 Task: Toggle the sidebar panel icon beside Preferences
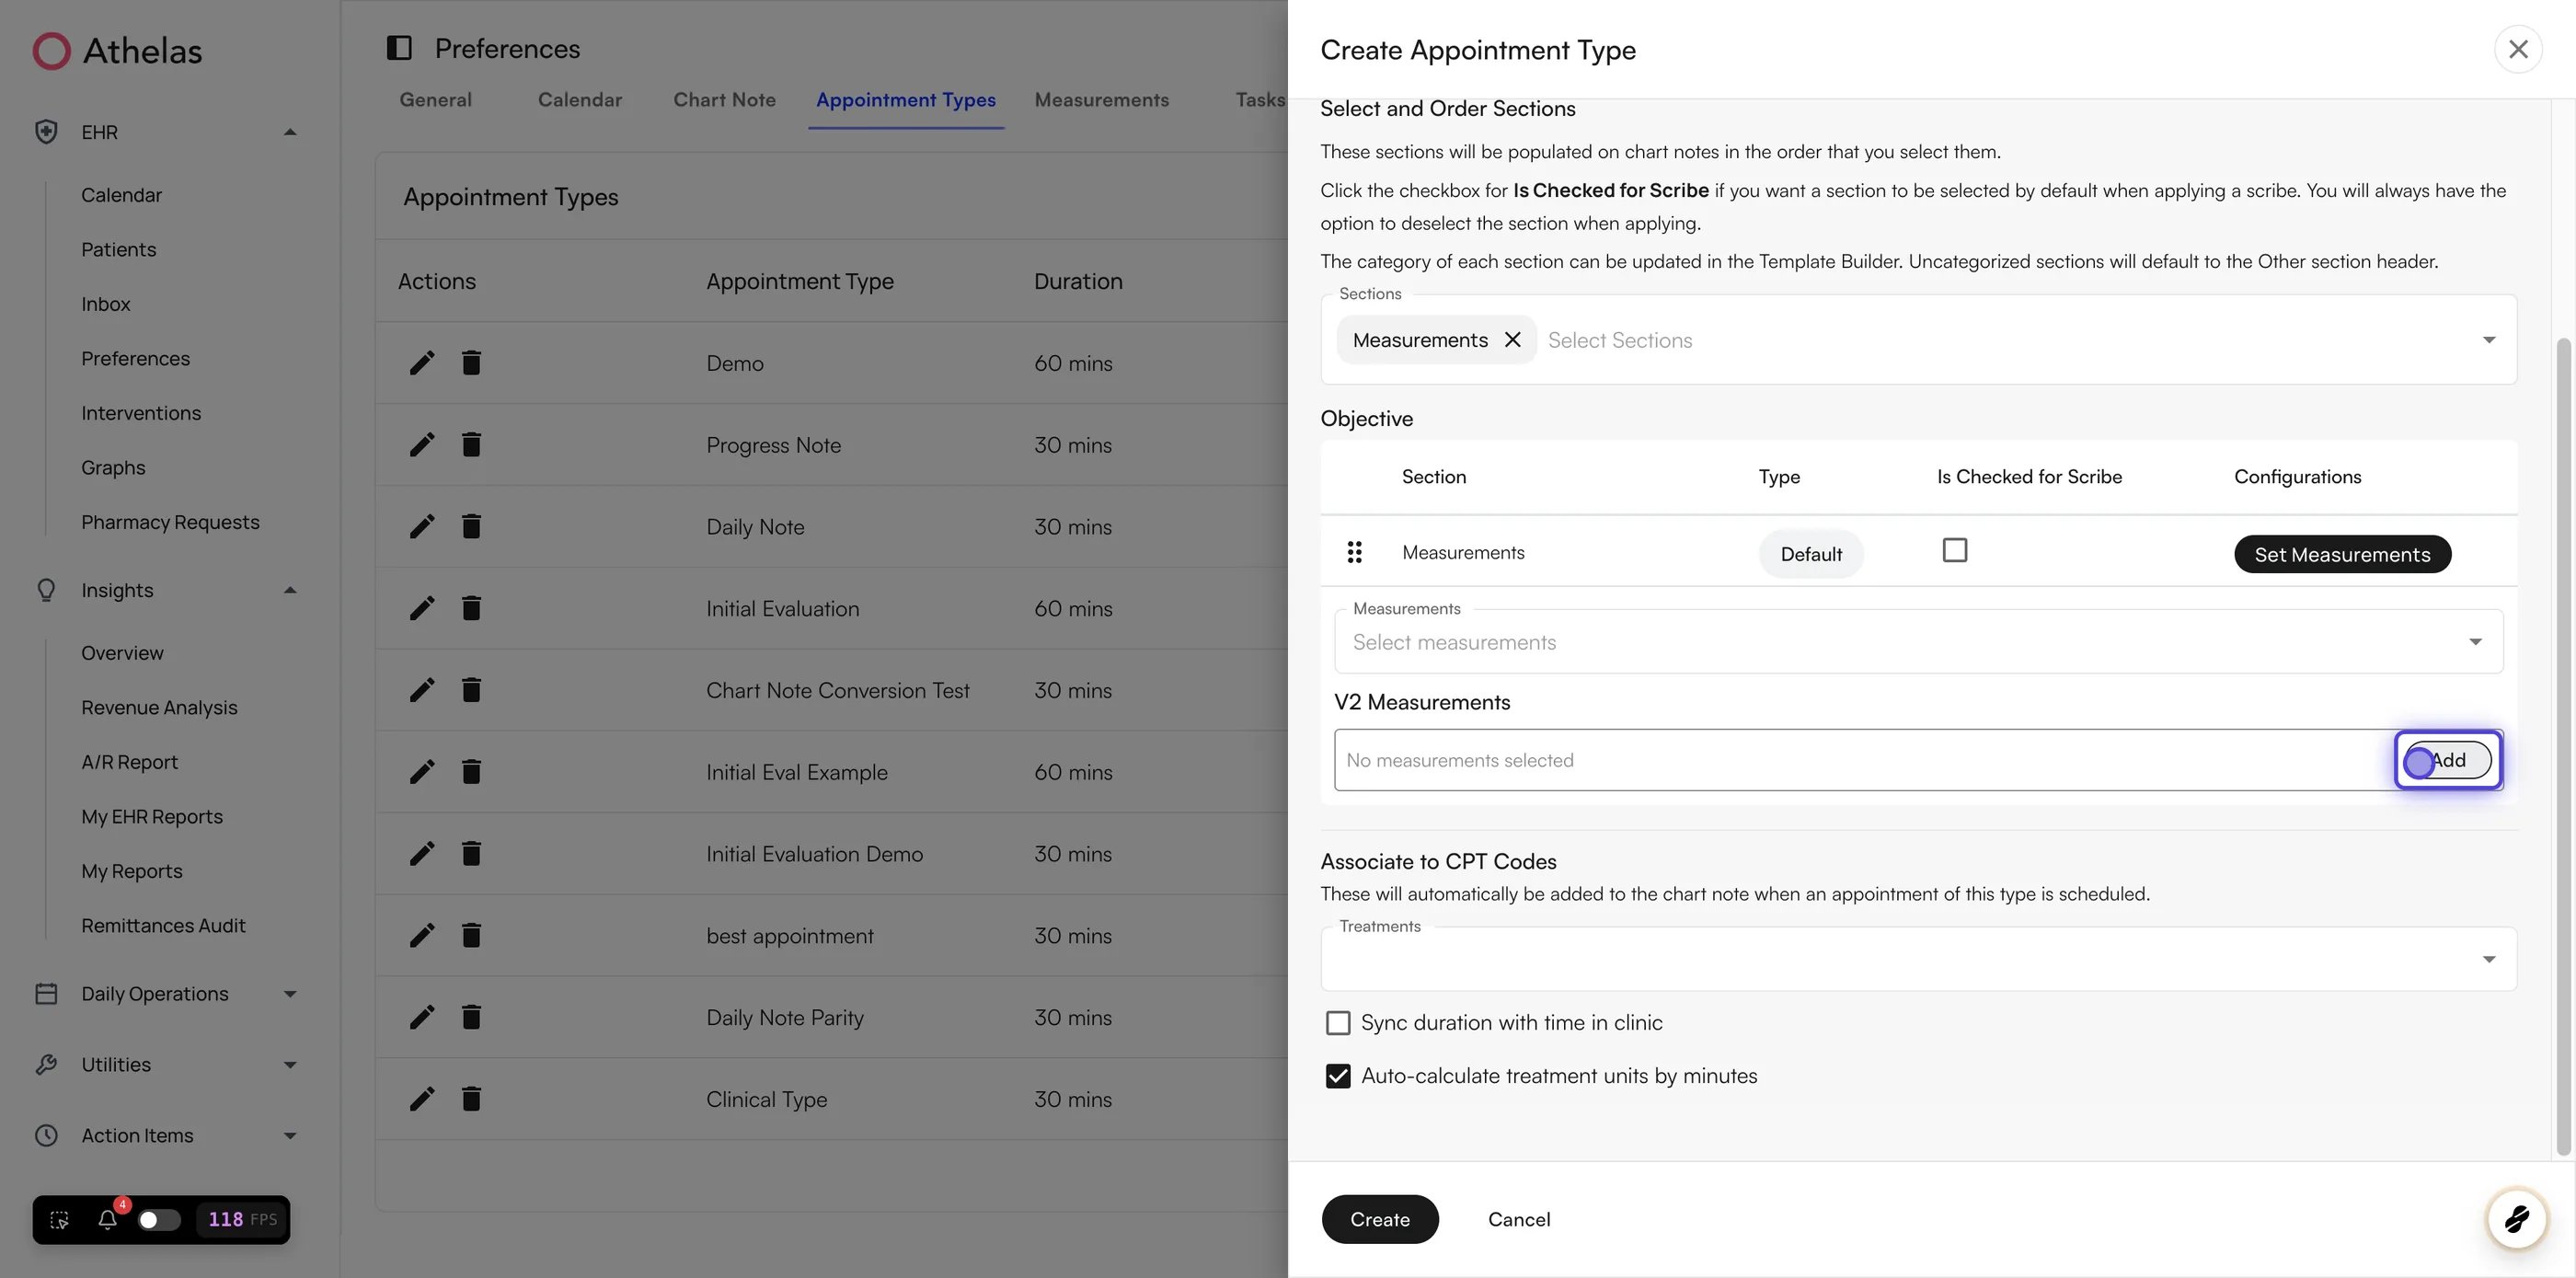399,48
